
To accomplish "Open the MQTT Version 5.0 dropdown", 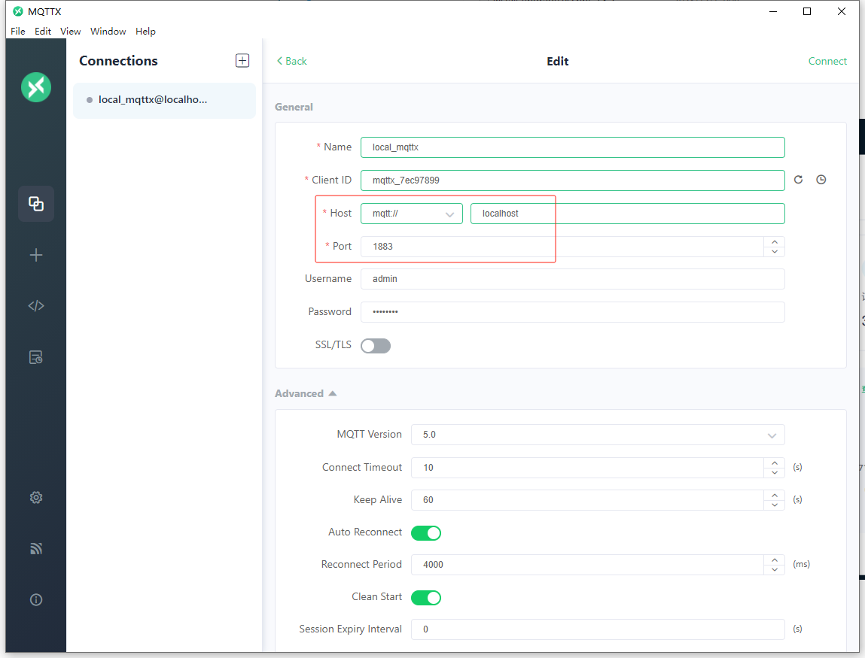I will point(598,435).
